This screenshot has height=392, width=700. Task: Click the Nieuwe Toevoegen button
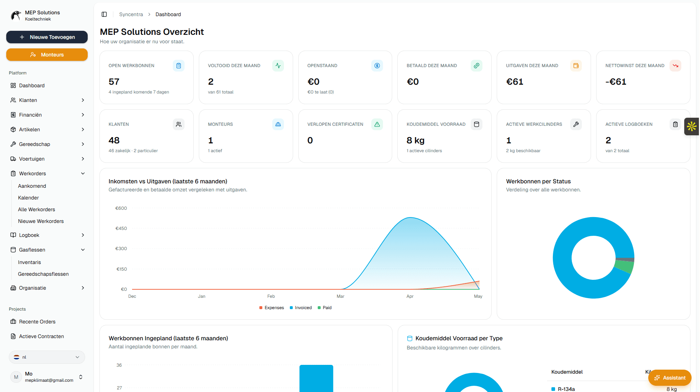[x=47, y=37]
